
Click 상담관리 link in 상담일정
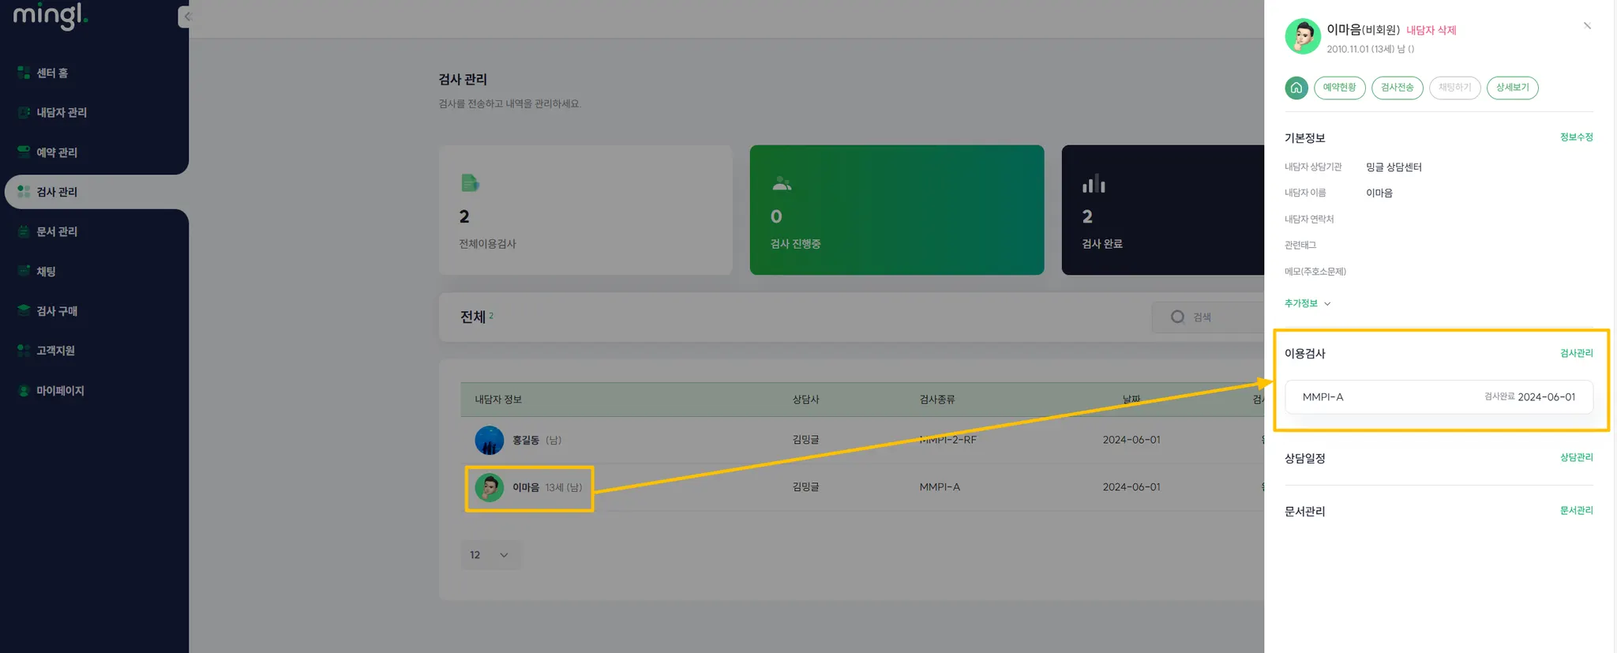pos(1576,457)
